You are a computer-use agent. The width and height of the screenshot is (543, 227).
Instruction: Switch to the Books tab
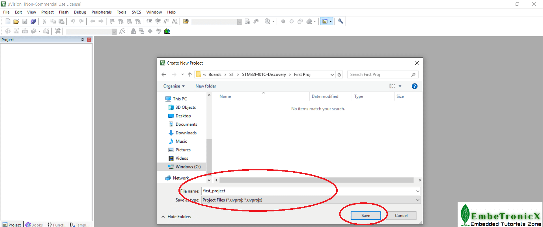(34, 225)
